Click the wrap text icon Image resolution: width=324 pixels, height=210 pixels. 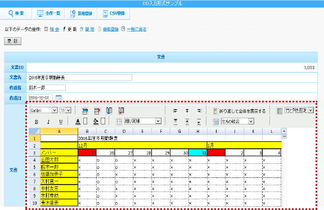click(215, 111)
